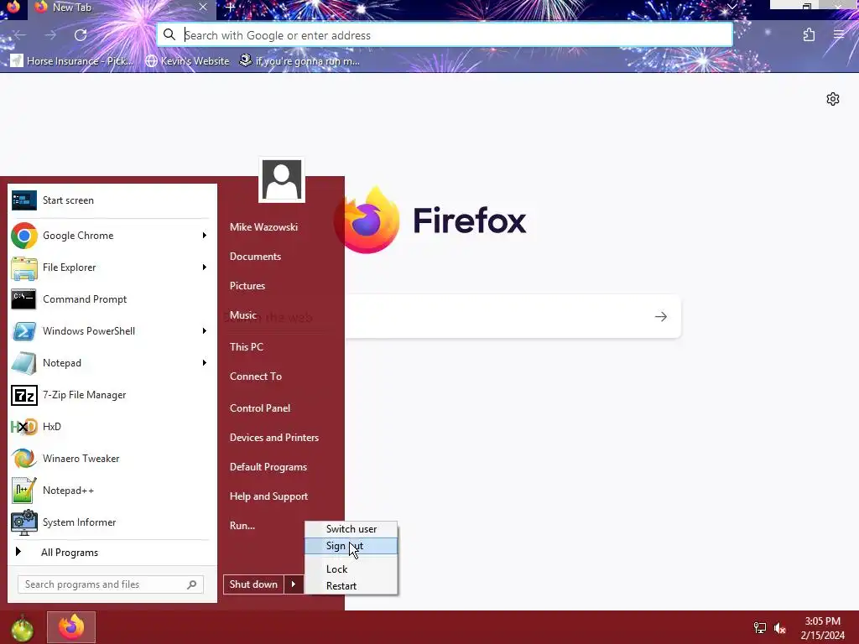The height and width of the screenshot is (644, 859).
Task: Launch HxD hex editor
Action: [112, 427]
